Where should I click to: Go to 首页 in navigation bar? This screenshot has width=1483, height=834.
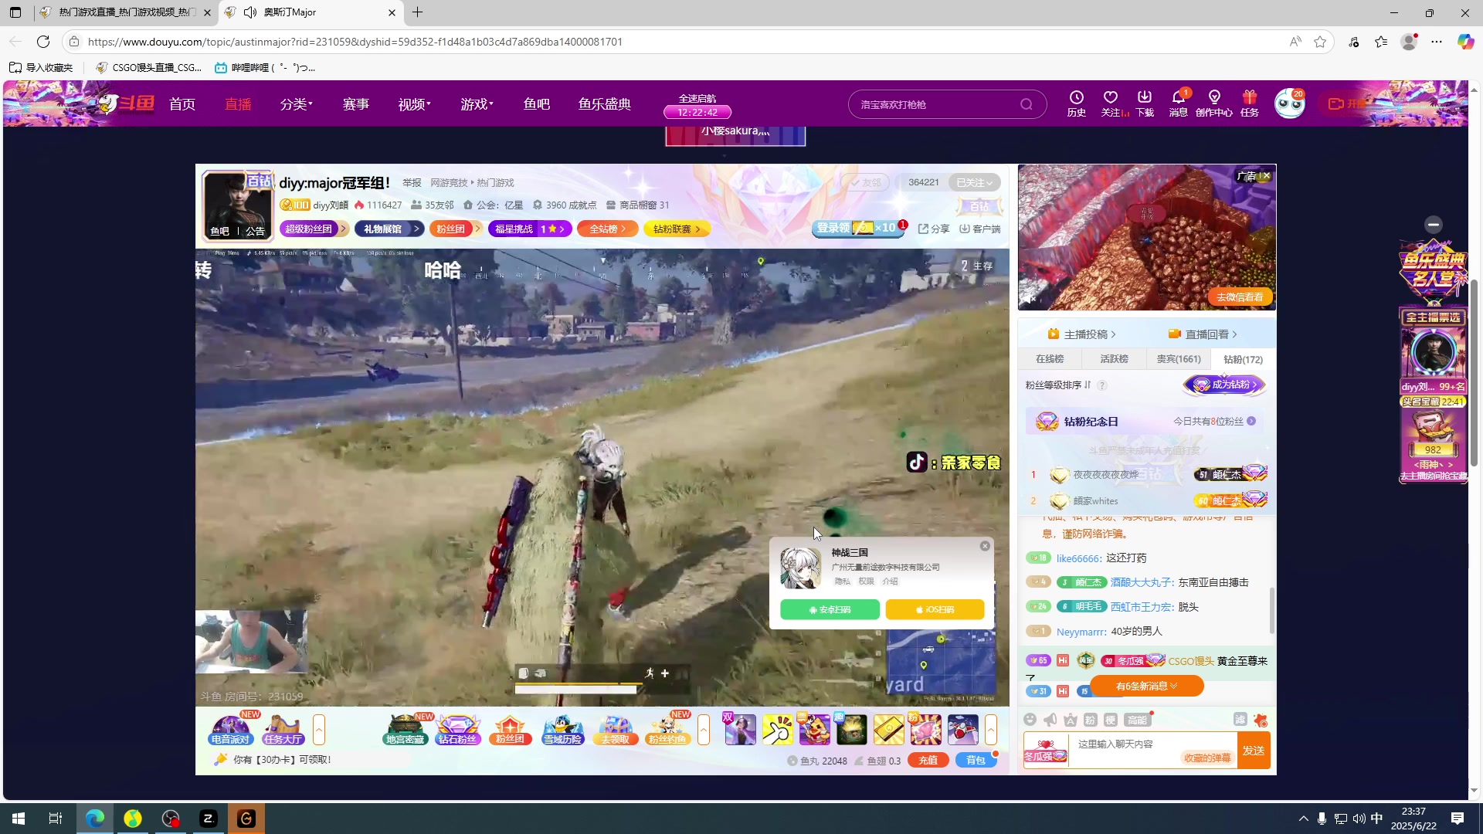182,103
